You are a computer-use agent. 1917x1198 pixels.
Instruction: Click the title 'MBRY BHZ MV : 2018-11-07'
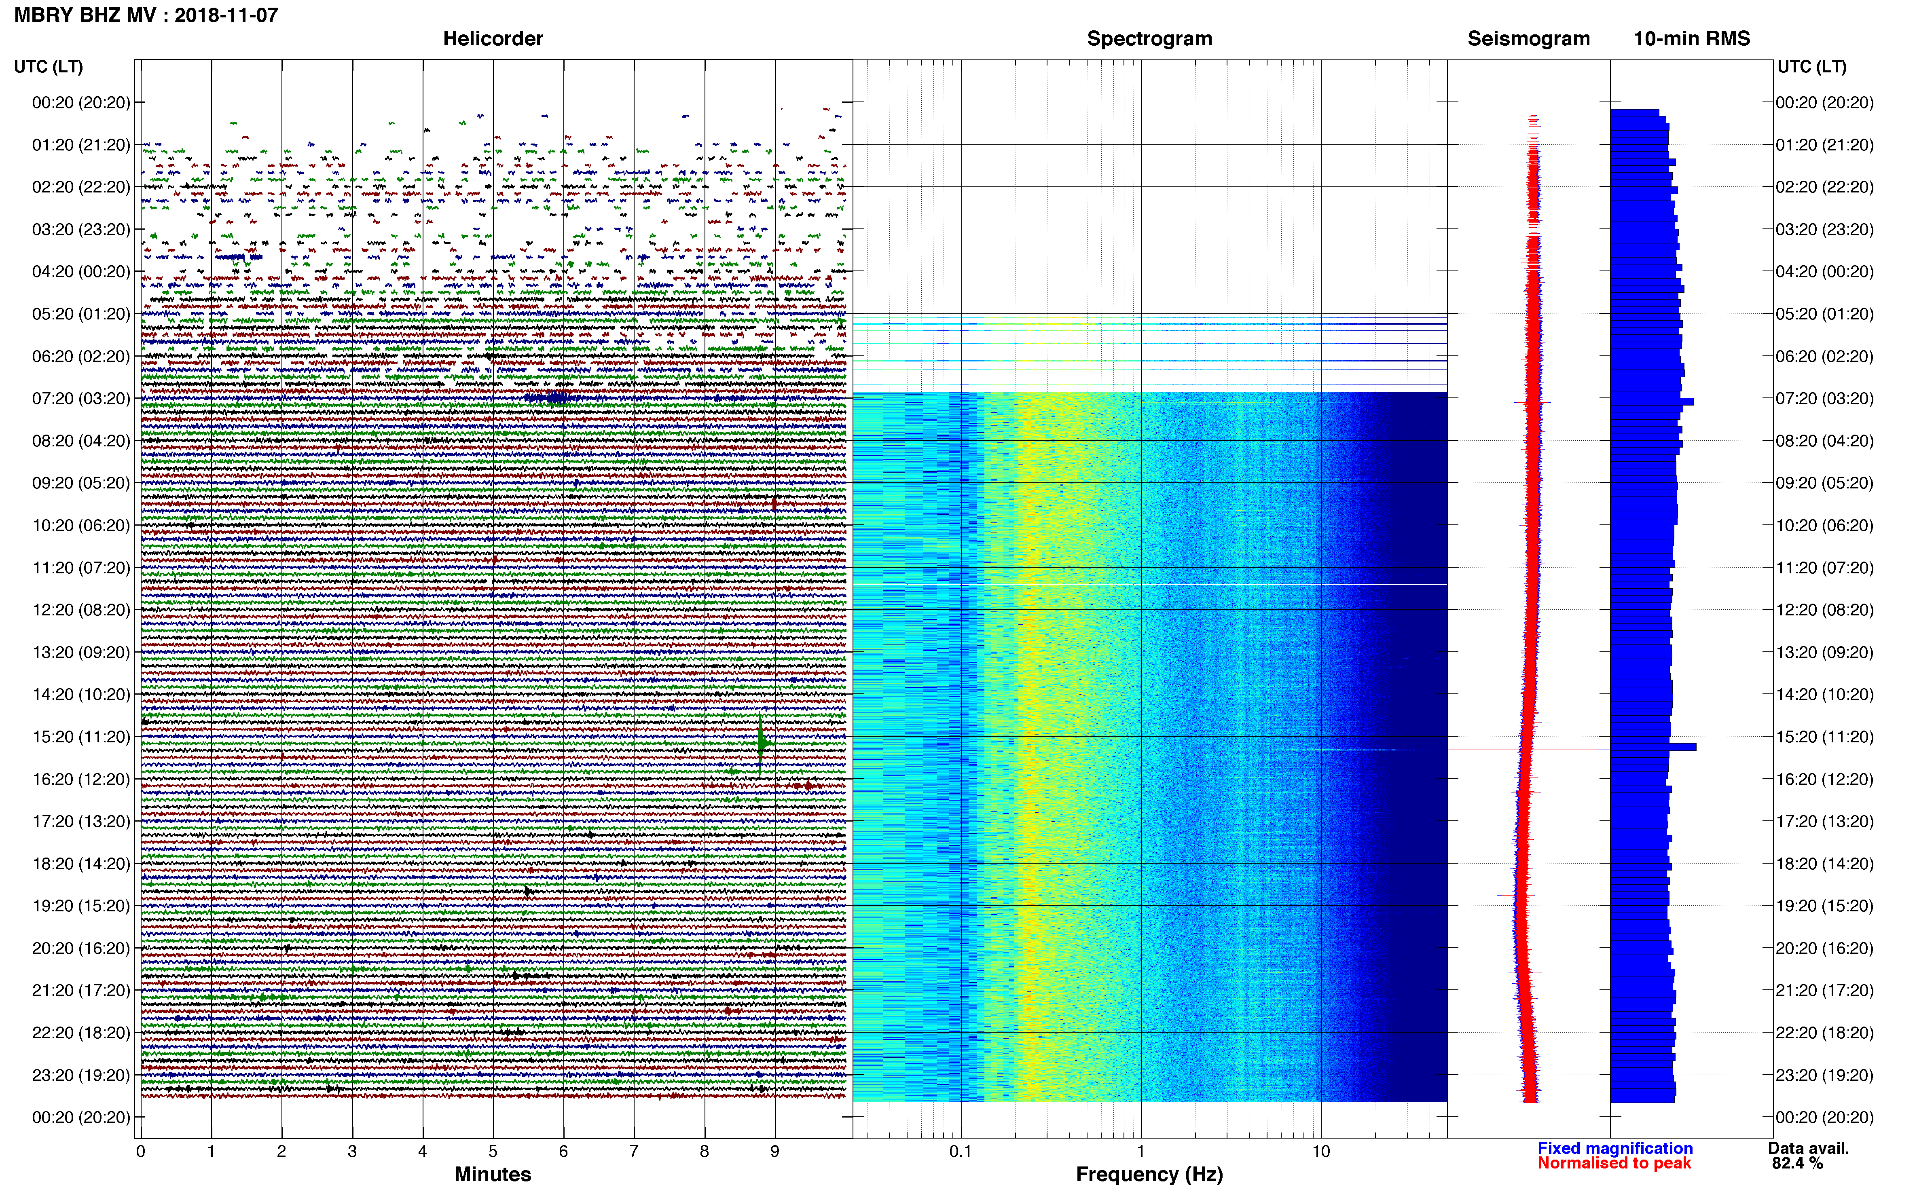[146, 15]
